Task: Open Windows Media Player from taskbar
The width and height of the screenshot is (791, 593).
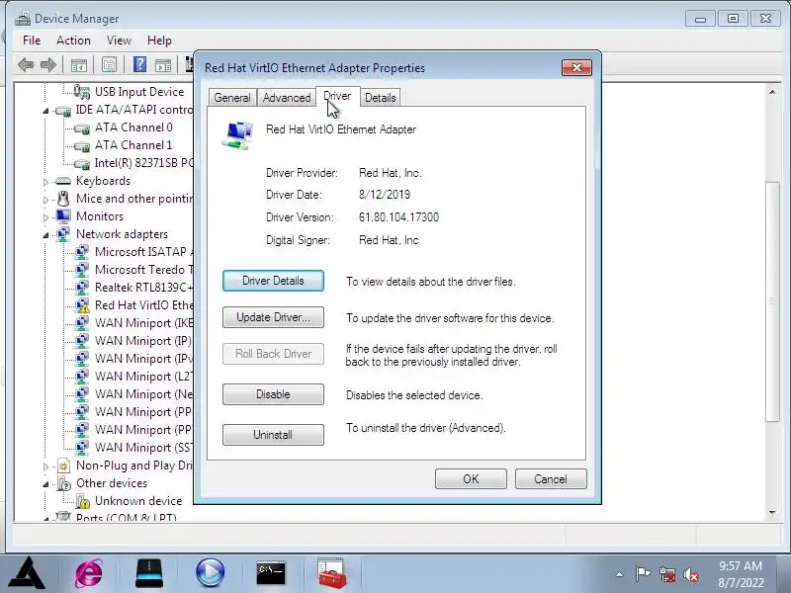Action: click(x=211, y=573)
